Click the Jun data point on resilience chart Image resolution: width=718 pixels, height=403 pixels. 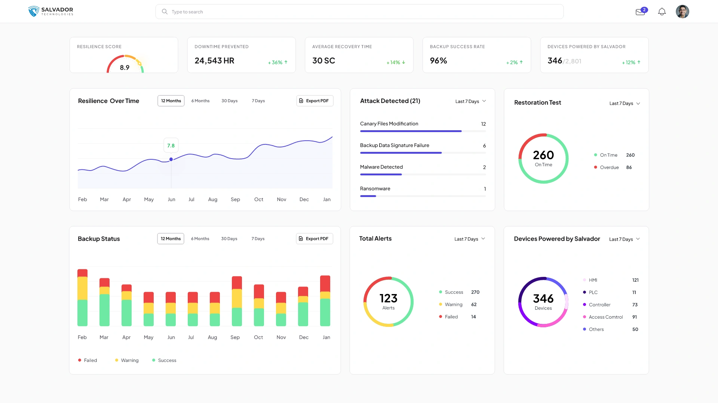pyautogui.click(x=171, y=159)
